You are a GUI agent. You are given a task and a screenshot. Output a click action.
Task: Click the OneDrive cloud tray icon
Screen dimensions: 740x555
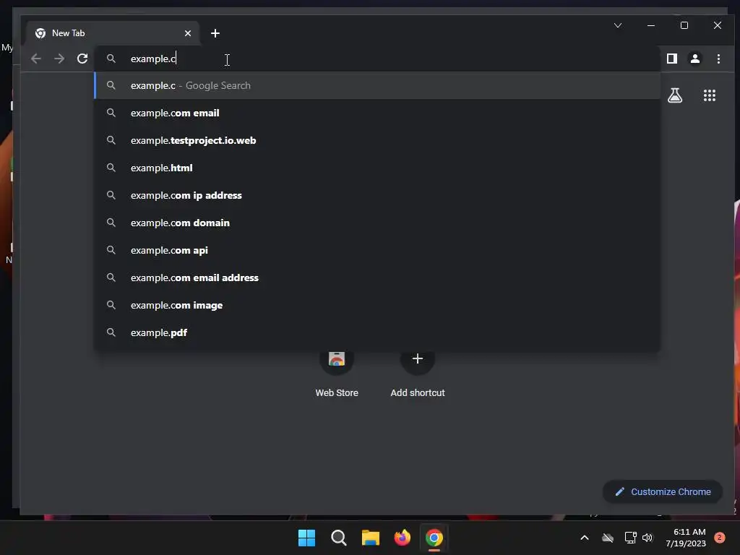point(608,538)
